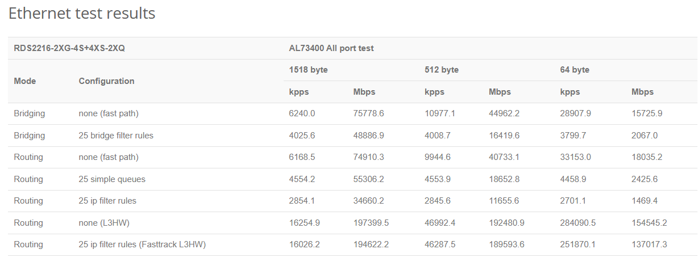
Task: Click the 2067.0 Mbps value
Action: [645, 136]
